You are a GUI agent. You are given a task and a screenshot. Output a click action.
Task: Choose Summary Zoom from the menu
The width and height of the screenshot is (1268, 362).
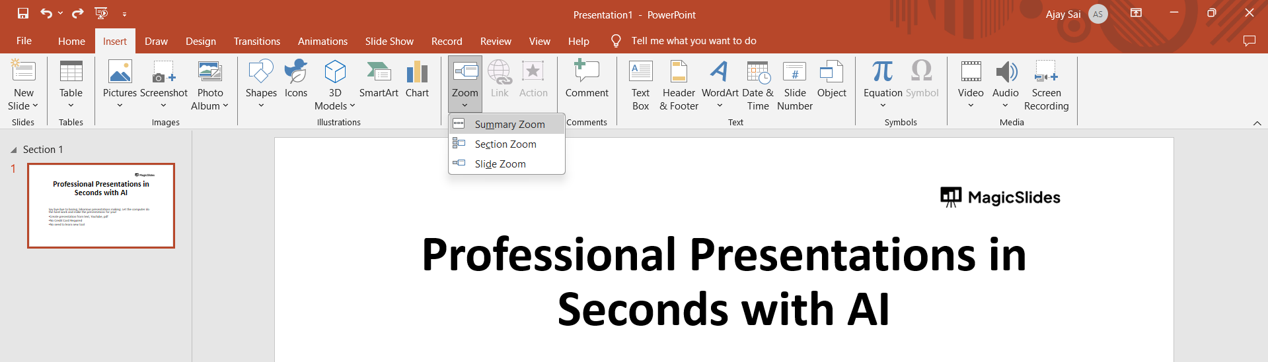pos(507,124)
